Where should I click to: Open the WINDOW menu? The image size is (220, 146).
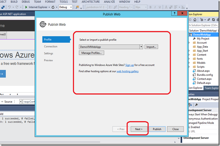click(x=125, y=2)
